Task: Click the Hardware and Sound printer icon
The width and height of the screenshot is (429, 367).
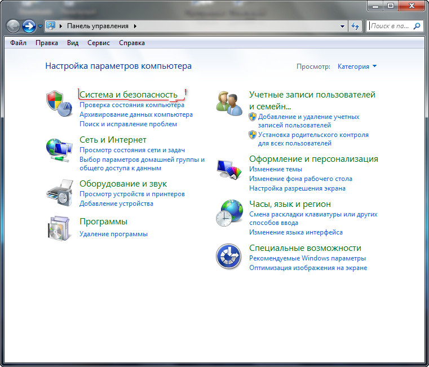Action: pyautogui.click(x=59, y=193)
